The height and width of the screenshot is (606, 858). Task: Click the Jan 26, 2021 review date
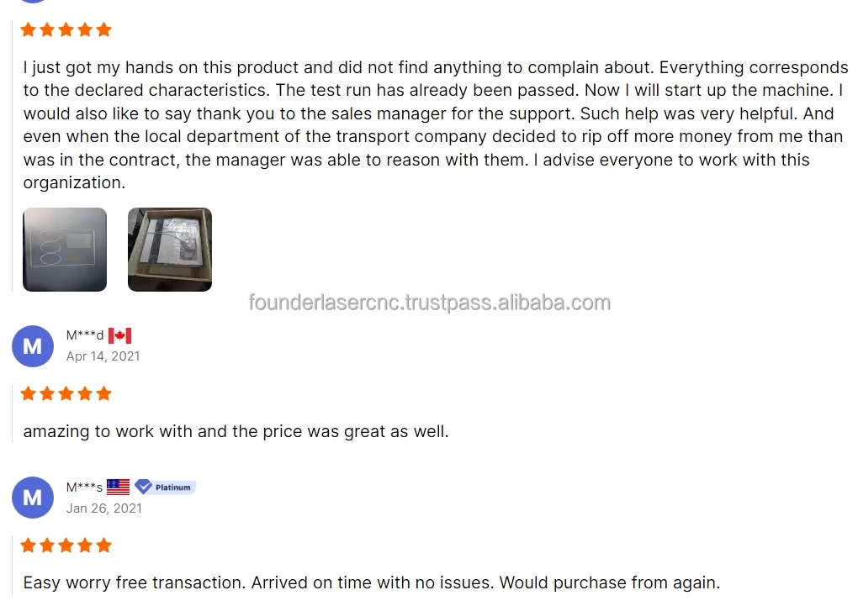coord(104,508)
